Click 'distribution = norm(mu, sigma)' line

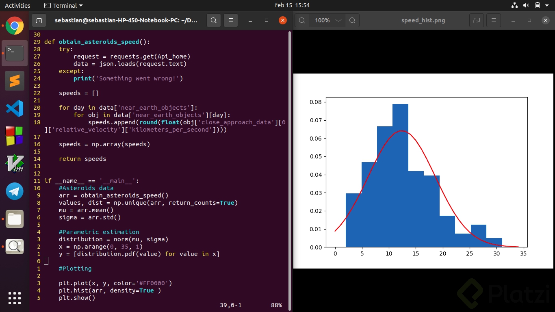(x=114, y=239)
